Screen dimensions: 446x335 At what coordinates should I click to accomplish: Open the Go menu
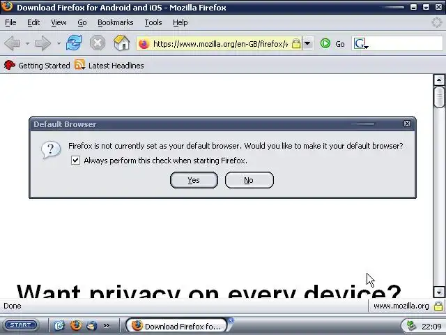coord(82,22)
